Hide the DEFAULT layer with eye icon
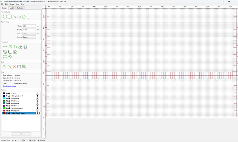 [x=7, y=93]
